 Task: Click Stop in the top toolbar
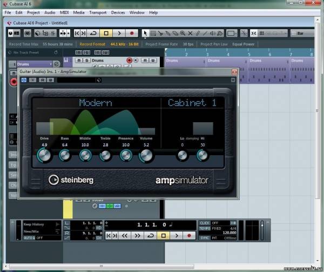[106, 33]
